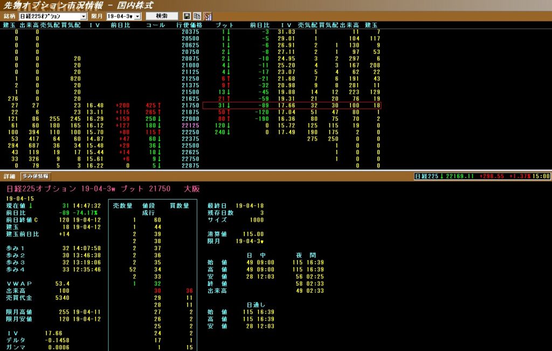Select strike price 20625 row
This screenshot has height=351, width=552.
tap(190, 45)
